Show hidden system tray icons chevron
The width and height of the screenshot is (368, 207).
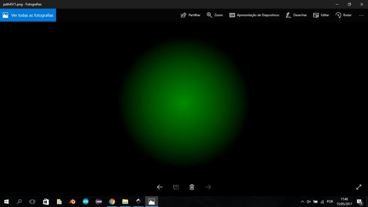[x=302, y=201]
